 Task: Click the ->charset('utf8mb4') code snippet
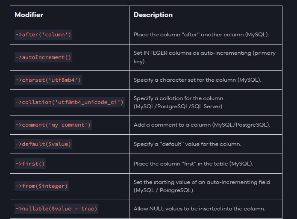[48, 80]
